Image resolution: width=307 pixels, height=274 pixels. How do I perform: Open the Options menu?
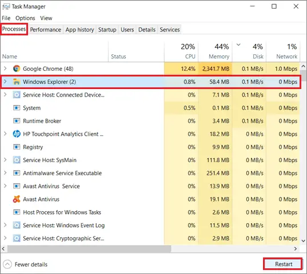point(25,18)
